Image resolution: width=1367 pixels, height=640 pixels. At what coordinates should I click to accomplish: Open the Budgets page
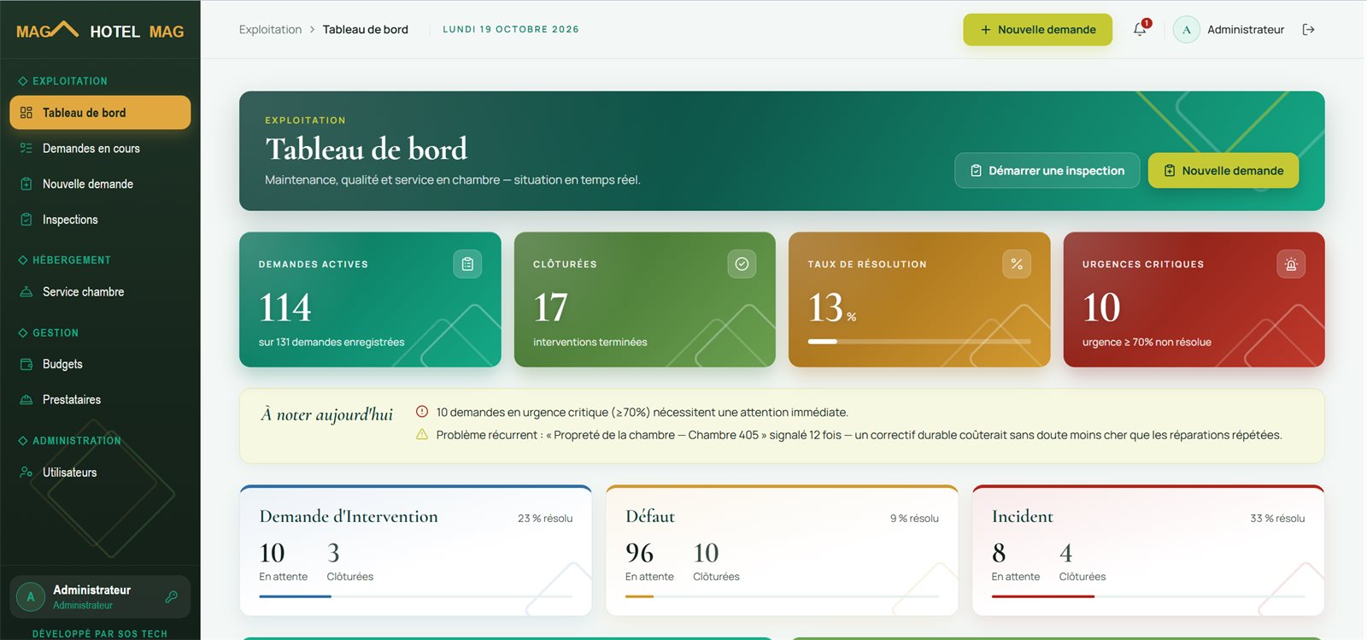[x=100, y=364]
